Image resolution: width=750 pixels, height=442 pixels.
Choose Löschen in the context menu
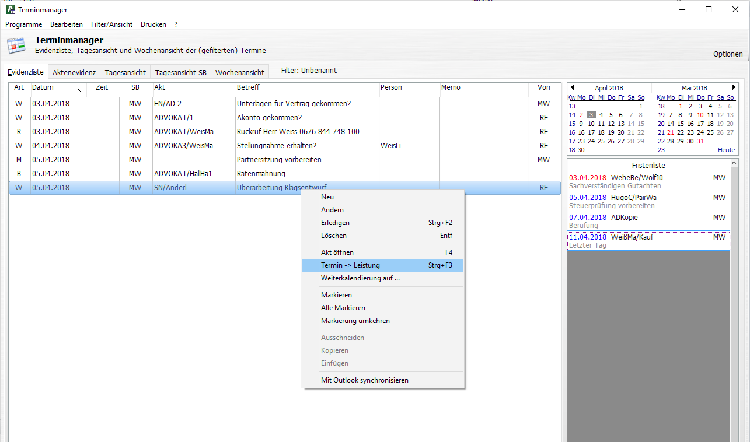(383, 236)
